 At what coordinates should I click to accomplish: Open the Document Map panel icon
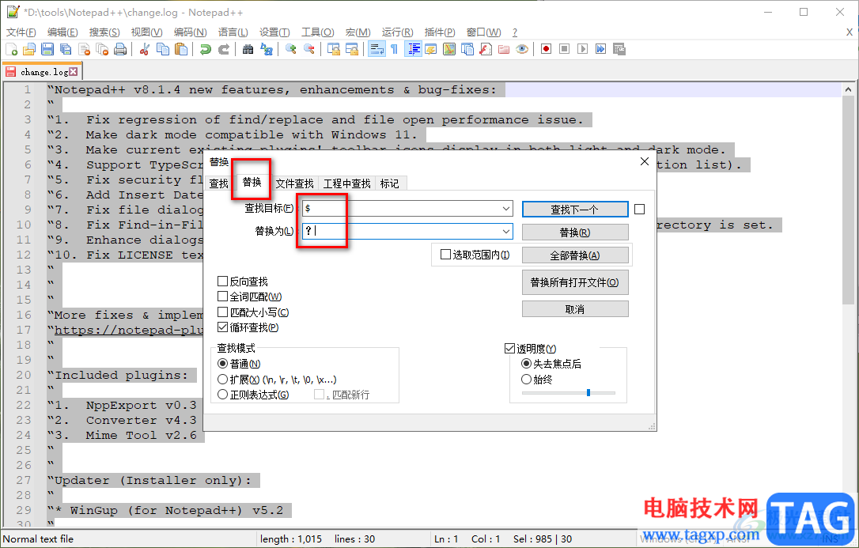449,49
